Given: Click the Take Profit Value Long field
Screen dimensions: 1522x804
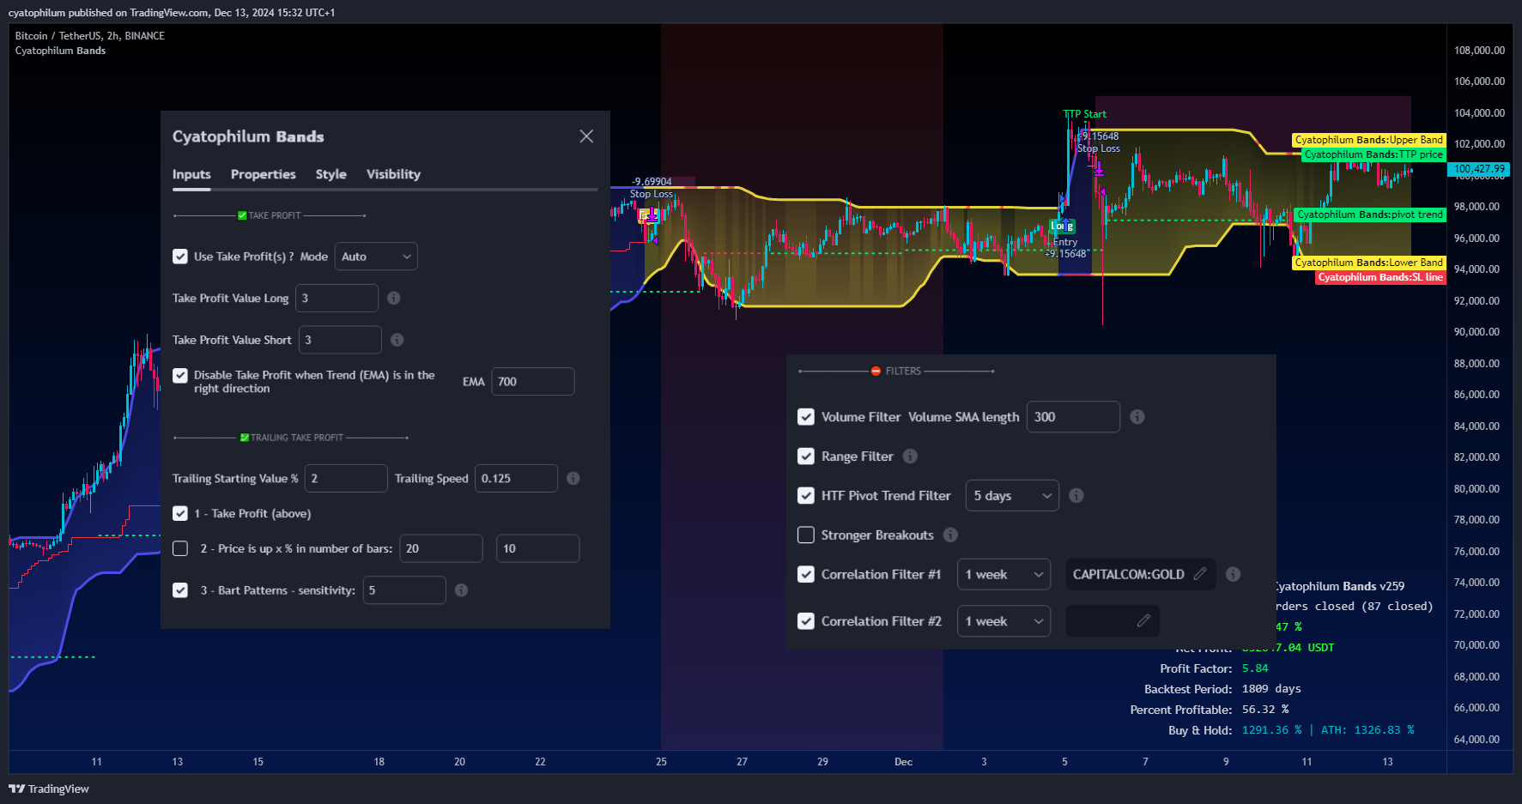Looking at the screenshot, I should pos(337,299).
